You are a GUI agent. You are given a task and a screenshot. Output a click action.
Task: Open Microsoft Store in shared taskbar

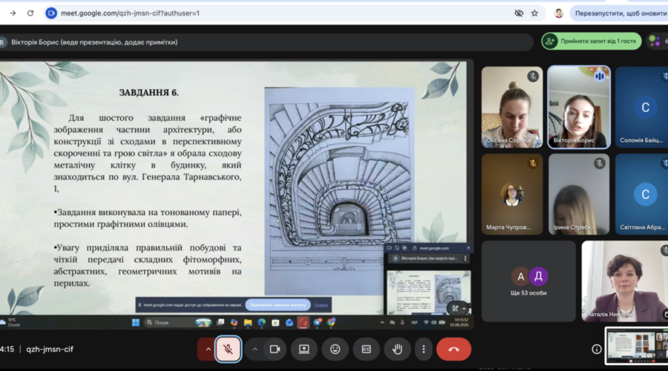275,323
